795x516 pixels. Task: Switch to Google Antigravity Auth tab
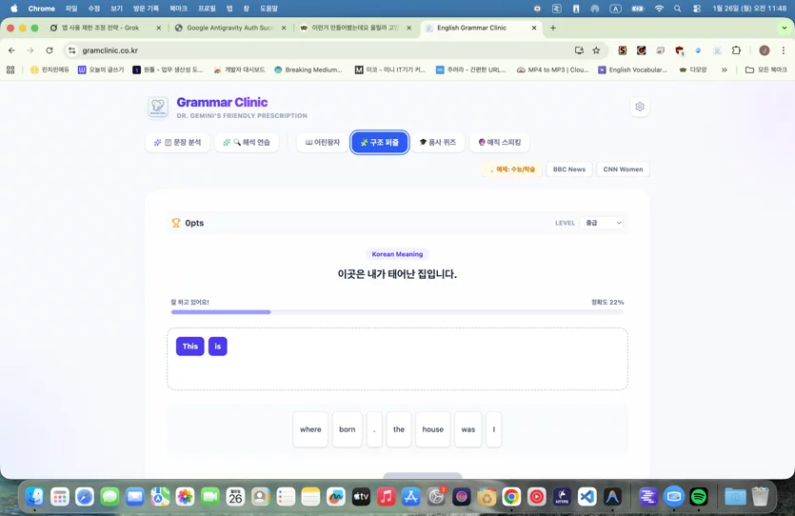230,28
